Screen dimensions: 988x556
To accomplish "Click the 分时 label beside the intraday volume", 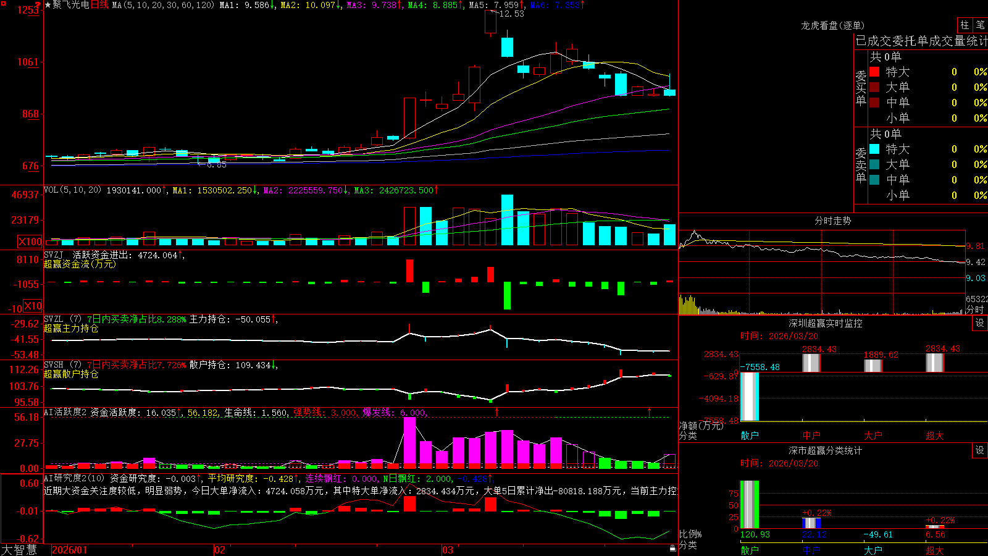I will point(975,310).
